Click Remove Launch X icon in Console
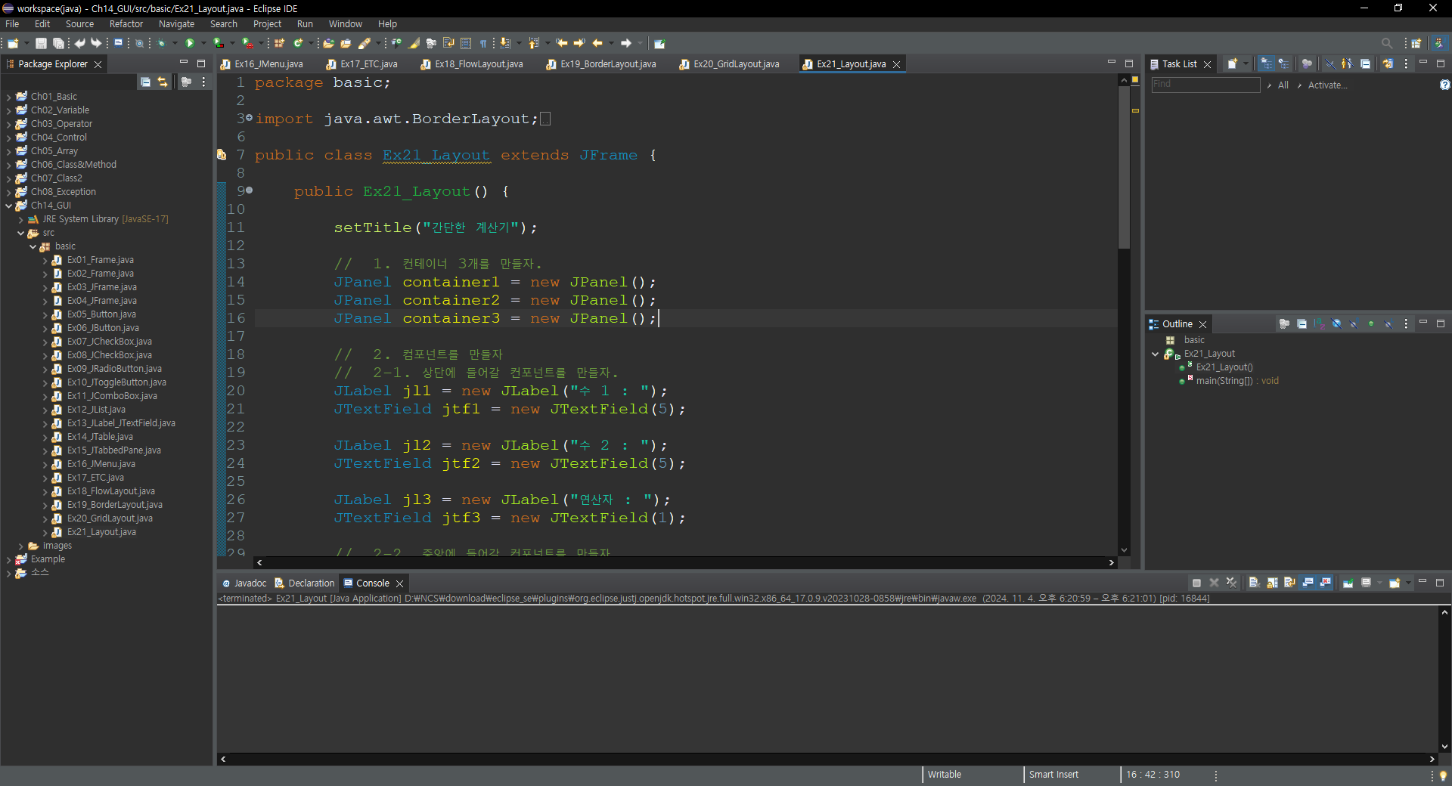Image resolution: width=1452 pixels, height=786 pixels. tap(1214, 583)
